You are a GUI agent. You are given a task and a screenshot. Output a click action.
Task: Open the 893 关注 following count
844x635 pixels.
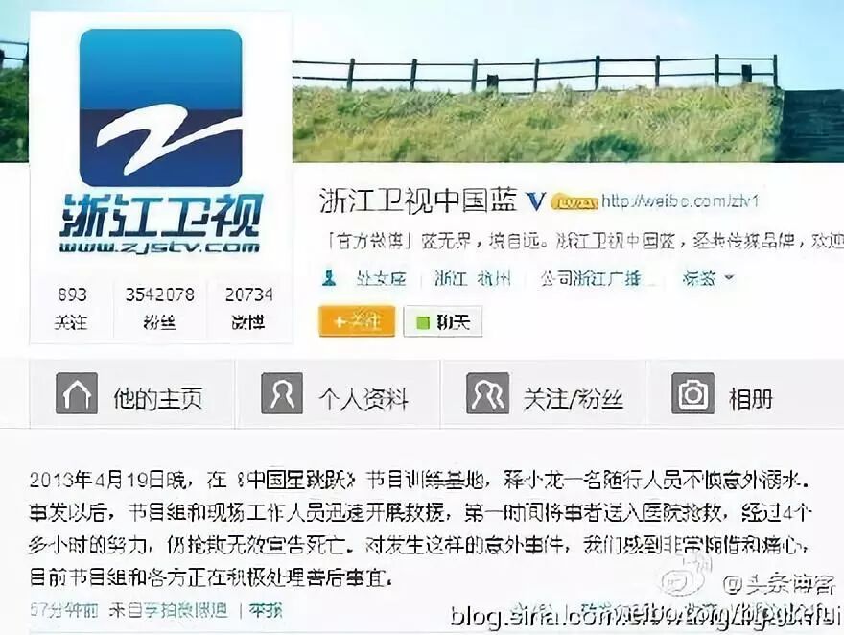click(71, 308)
